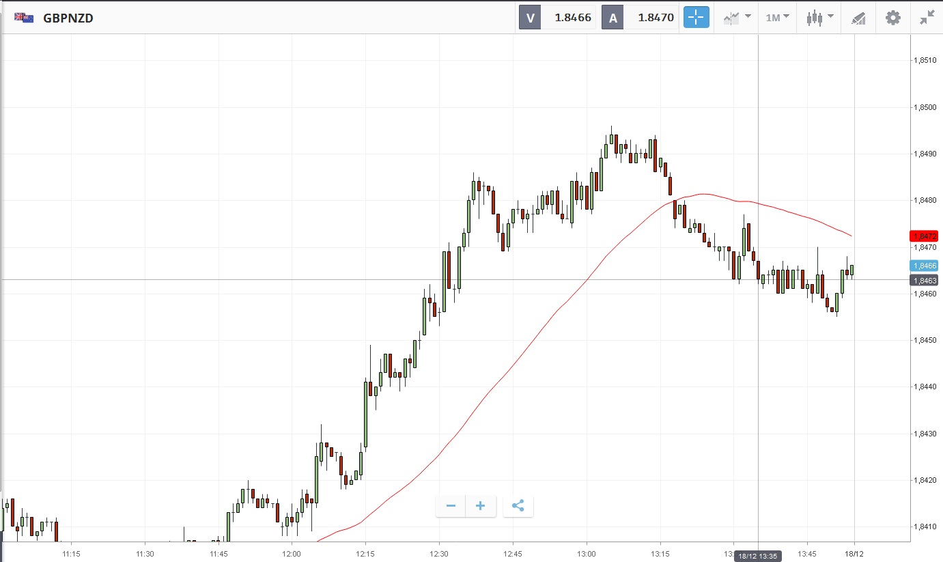
Task: Open chart settings gear icon
Action: click(892, 18)
